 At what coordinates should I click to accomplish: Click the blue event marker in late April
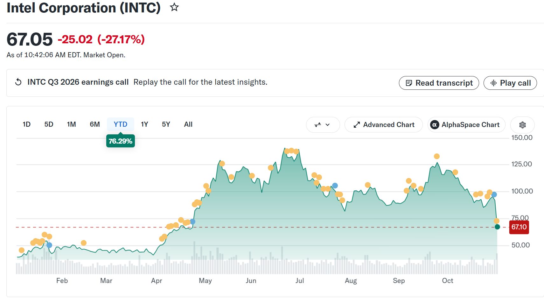[x=192, y=222]
